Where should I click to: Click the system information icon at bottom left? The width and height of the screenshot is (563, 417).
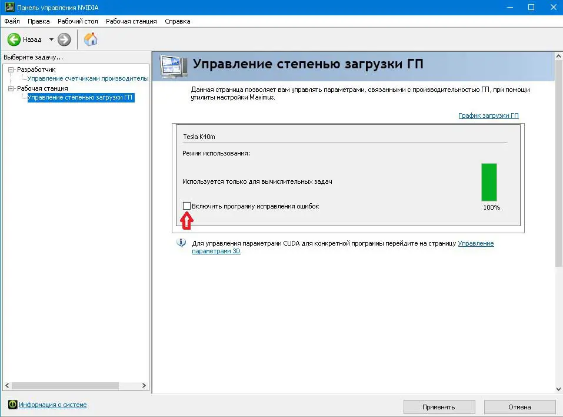12,405
